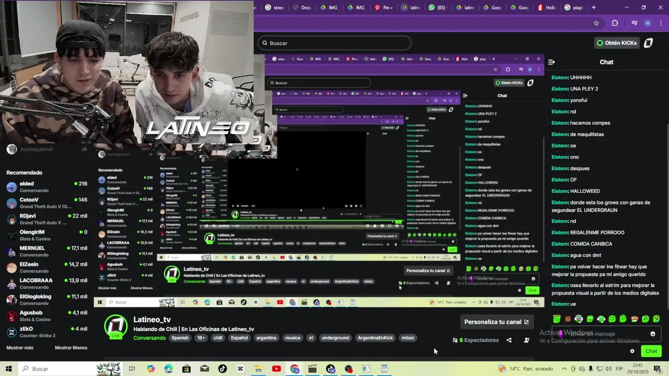Collapse the chat panel with the arrow icon
This screenshot has width=669, height=376.
click(x=551, y=62)
